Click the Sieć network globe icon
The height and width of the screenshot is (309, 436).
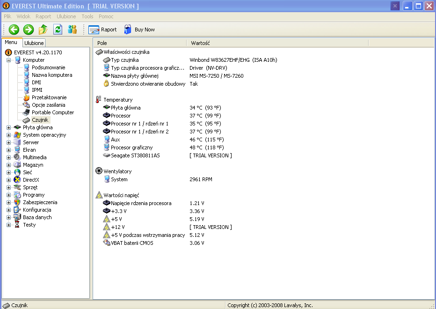[x=17, y=173]
